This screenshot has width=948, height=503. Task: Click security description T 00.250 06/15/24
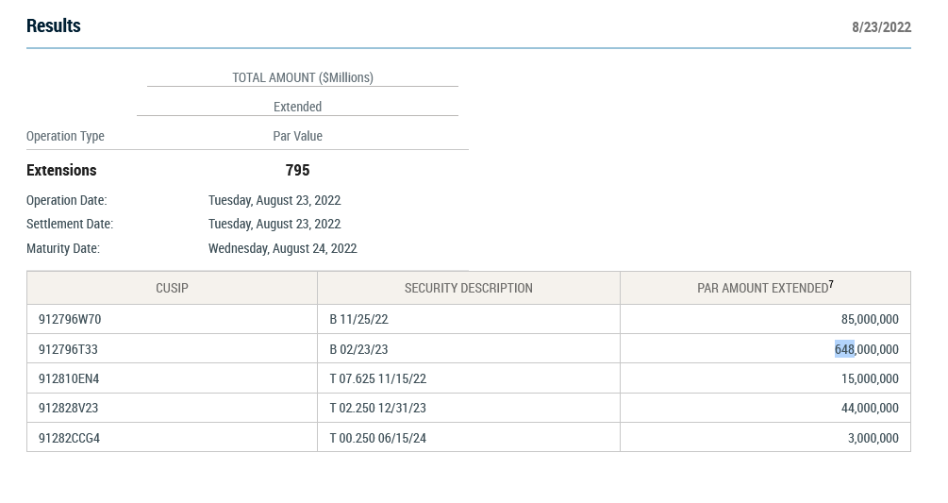[378, 438]
